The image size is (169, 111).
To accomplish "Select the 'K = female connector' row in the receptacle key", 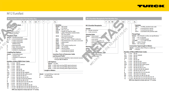I will 92,31.
